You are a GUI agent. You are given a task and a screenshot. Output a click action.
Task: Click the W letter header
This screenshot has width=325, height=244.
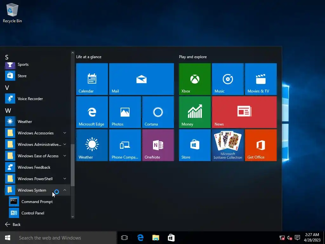(8, 111)
